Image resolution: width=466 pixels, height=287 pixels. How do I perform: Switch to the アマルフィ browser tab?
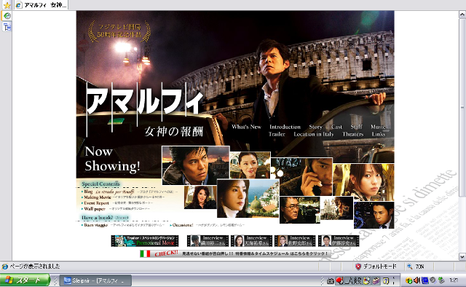tap(42, 5)
